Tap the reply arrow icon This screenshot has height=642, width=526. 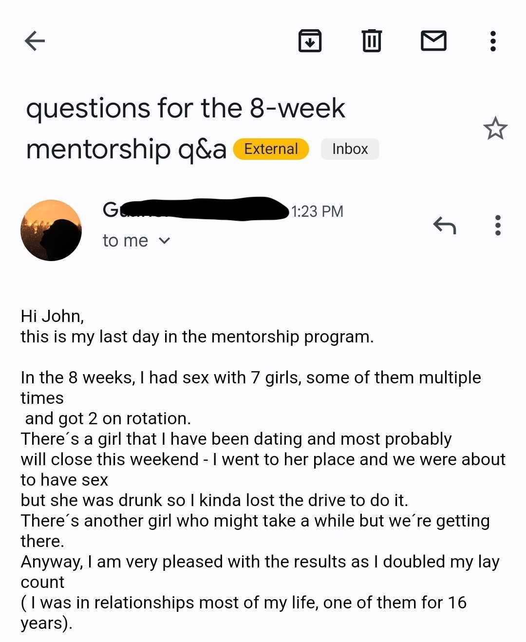(444, 226)
